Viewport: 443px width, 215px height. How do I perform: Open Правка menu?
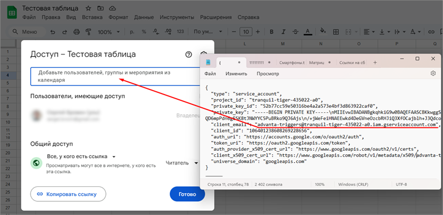51,17
